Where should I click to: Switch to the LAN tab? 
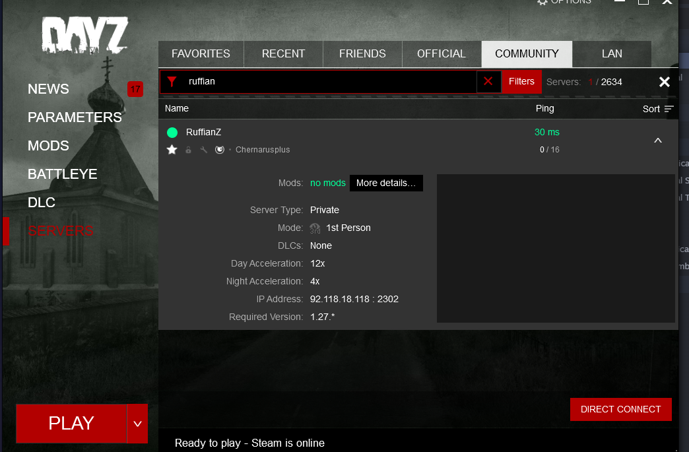[x=612, y=53]
